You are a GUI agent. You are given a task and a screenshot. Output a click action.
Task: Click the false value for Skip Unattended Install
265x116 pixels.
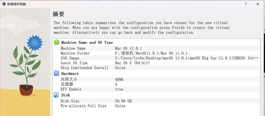click(120, 68)
